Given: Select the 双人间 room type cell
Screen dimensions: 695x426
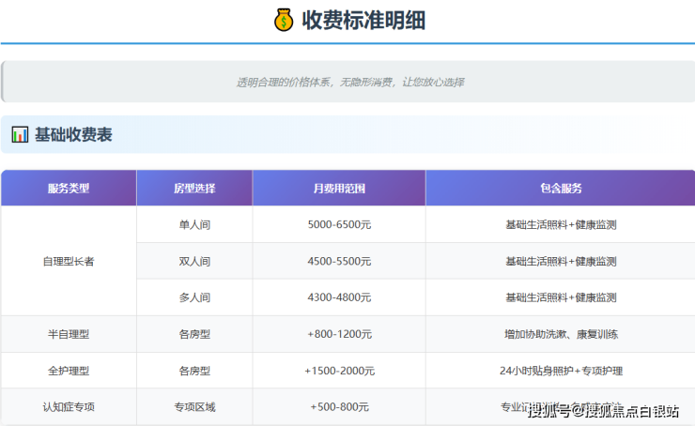Looking at the screenshot, I should pos(194,261).
